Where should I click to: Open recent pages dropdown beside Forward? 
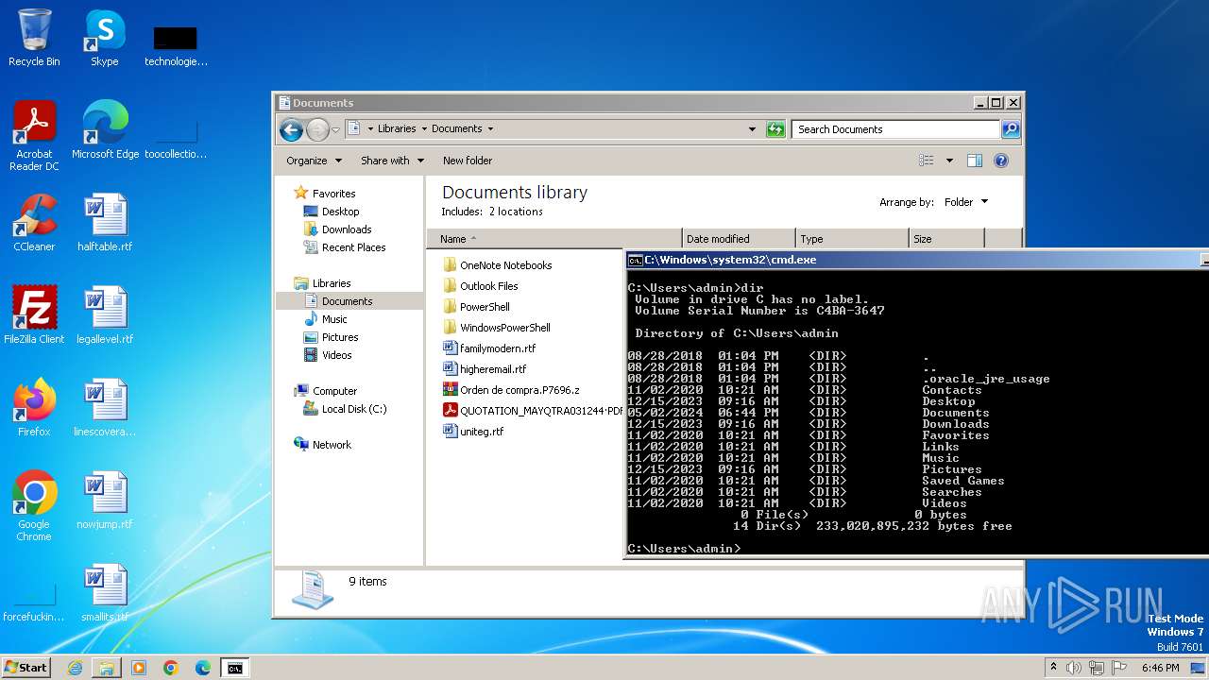(x=335, y=130)
